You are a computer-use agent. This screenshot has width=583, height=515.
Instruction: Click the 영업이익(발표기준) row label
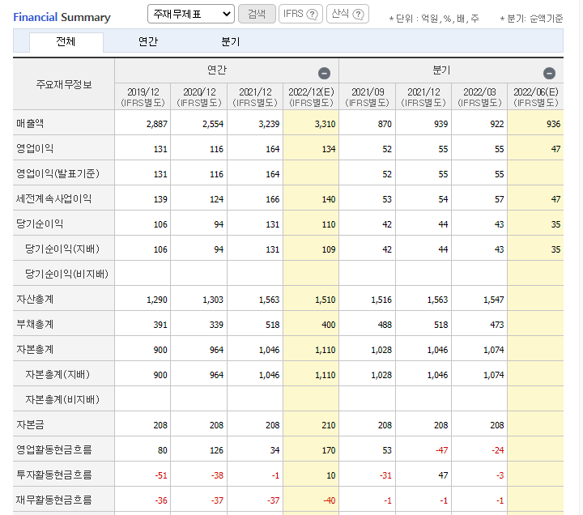(57, 173)
